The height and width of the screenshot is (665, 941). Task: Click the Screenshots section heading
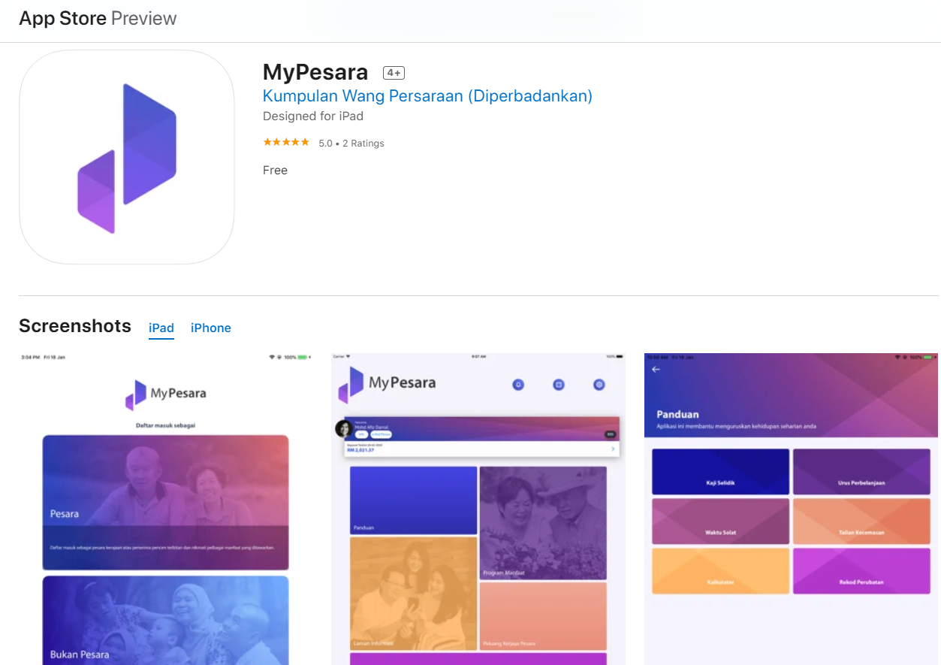click(75, 326)
